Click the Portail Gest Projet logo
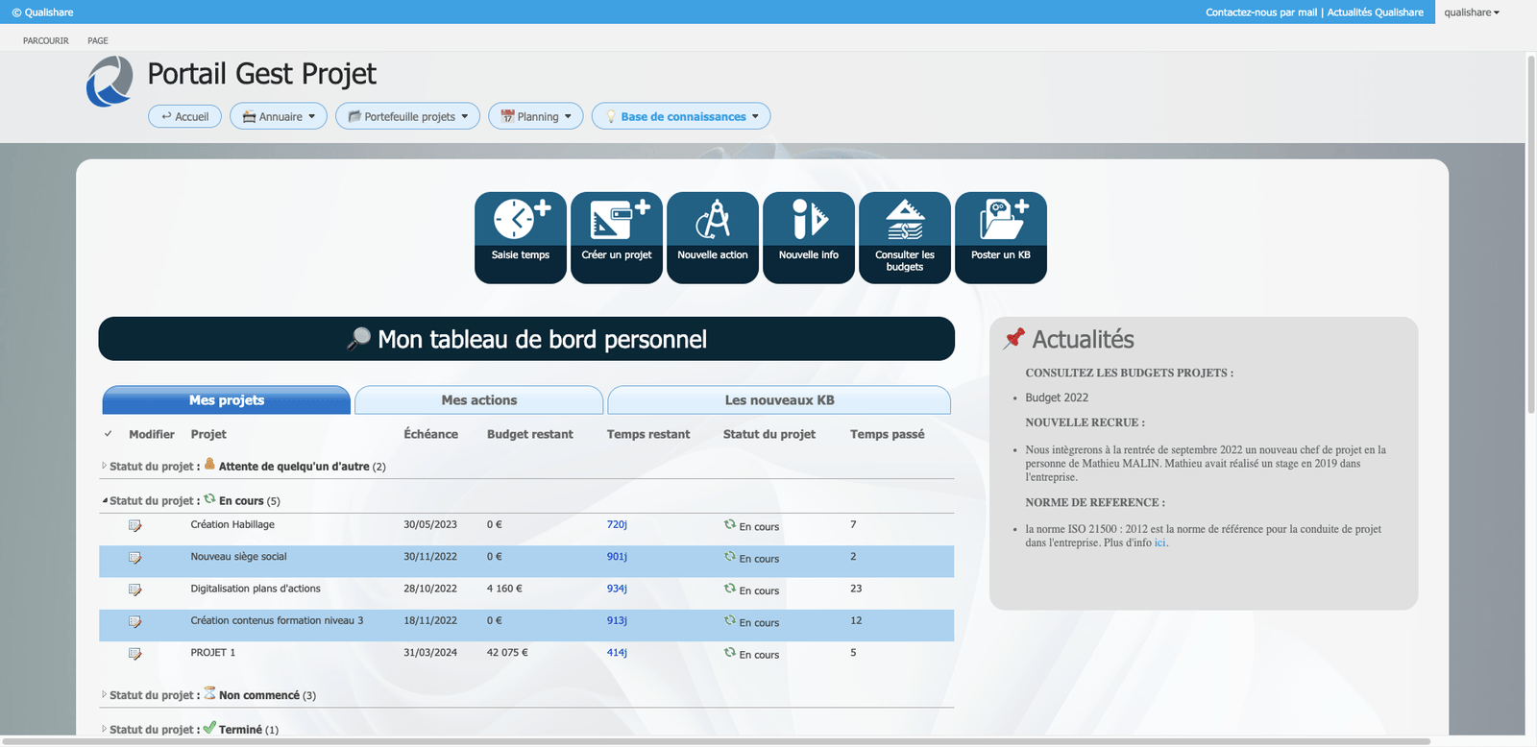The height and width of the screenshot is (747, 1537). tap(110, 82)
